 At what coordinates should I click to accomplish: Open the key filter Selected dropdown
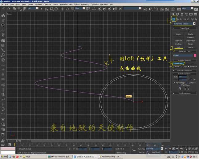[162, 149]
